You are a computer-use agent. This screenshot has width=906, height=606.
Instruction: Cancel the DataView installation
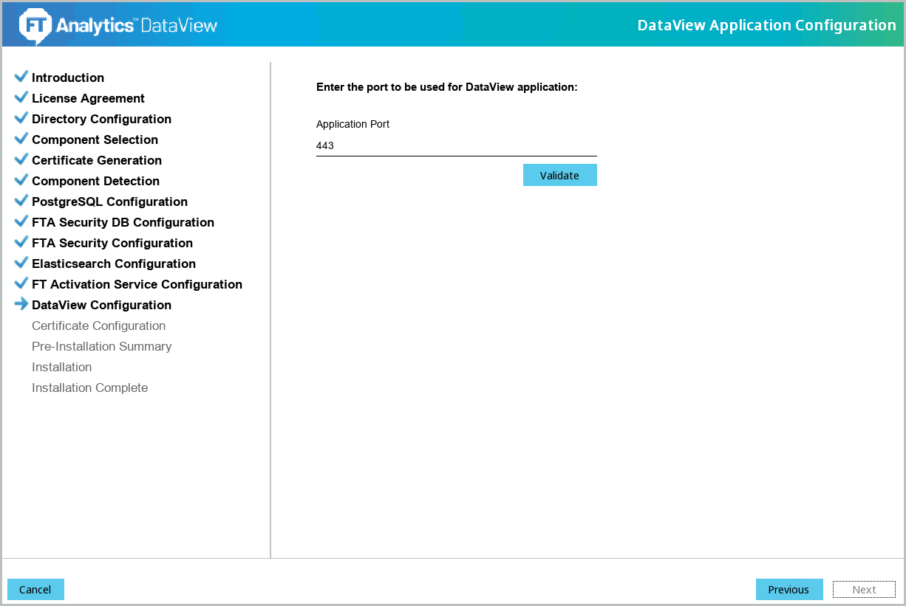pos(35,589)
